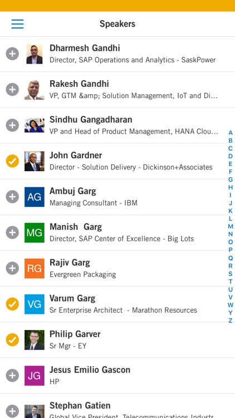235x418 pixels.
Task: Add Jesus Emilio Gascon with plus icon
Action: tap(12, 375)
